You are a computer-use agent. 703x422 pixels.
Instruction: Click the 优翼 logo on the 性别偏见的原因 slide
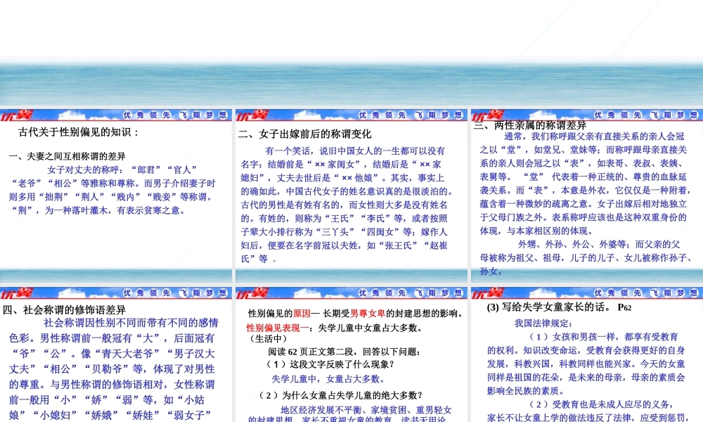251,293
